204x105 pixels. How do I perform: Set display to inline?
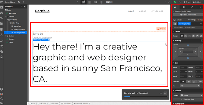click(197, 36)
